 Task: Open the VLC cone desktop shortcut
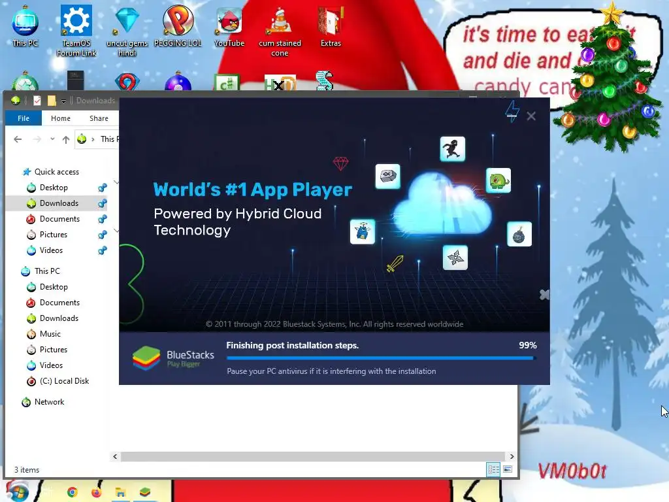(280, 31)
